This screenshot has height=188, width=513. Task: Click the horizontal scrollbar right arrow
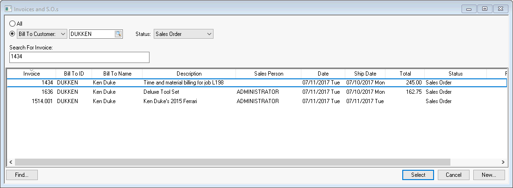[x=503, y=162]
